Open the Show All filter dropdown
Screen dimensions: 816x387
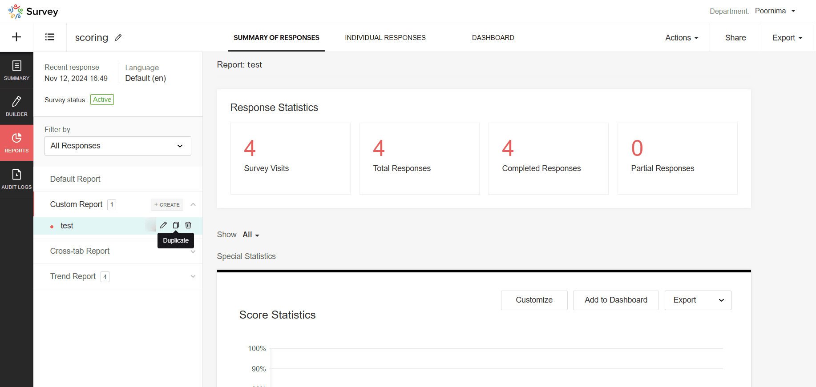pos(251,235)
